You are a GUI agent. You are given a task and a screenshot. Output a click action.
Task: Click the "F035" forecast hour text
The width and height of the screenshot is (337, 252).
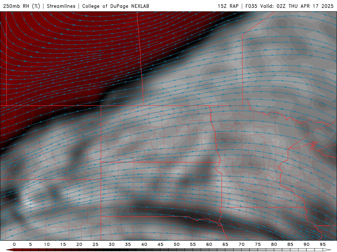tap(251, 6)
